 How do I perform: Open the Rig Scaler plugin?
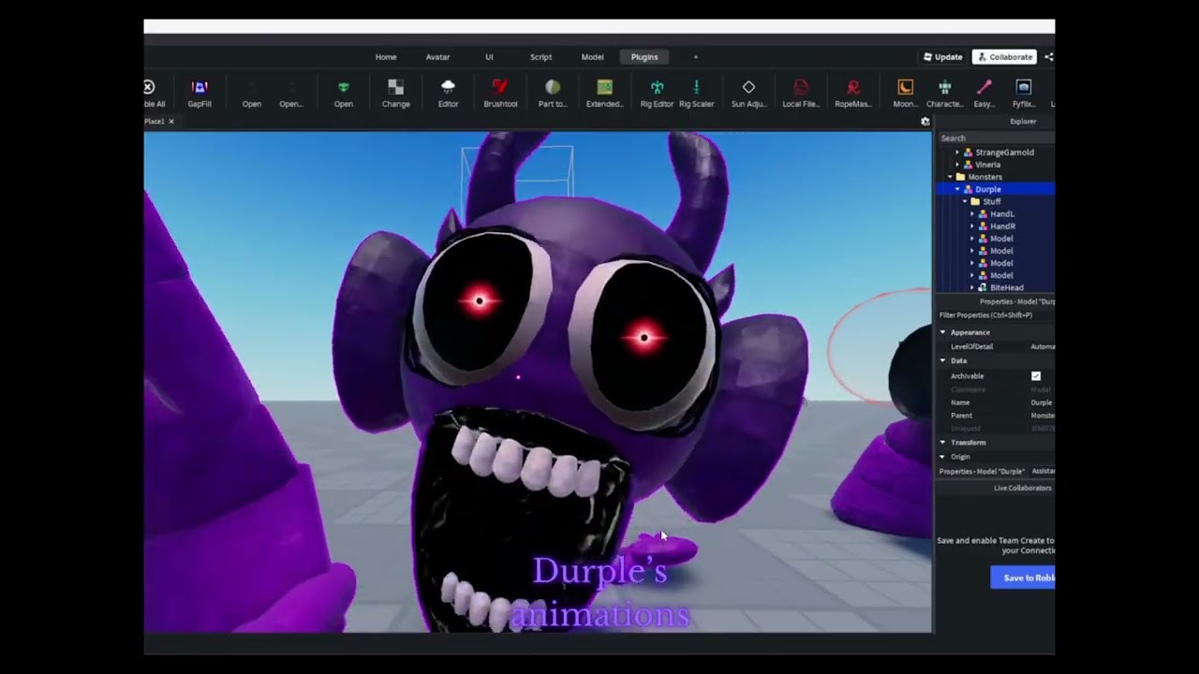click(x=696, y=94)
